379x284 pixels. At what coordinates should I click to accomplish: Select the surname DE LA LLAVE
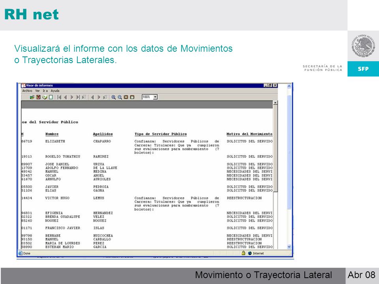pyautogui.click(x=105, y=168)
